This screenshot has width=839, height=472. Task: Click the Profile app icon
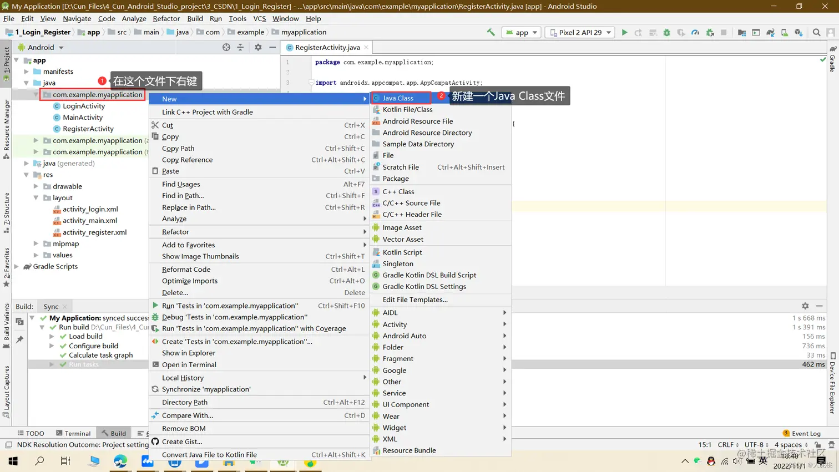[x=695, y=32]
